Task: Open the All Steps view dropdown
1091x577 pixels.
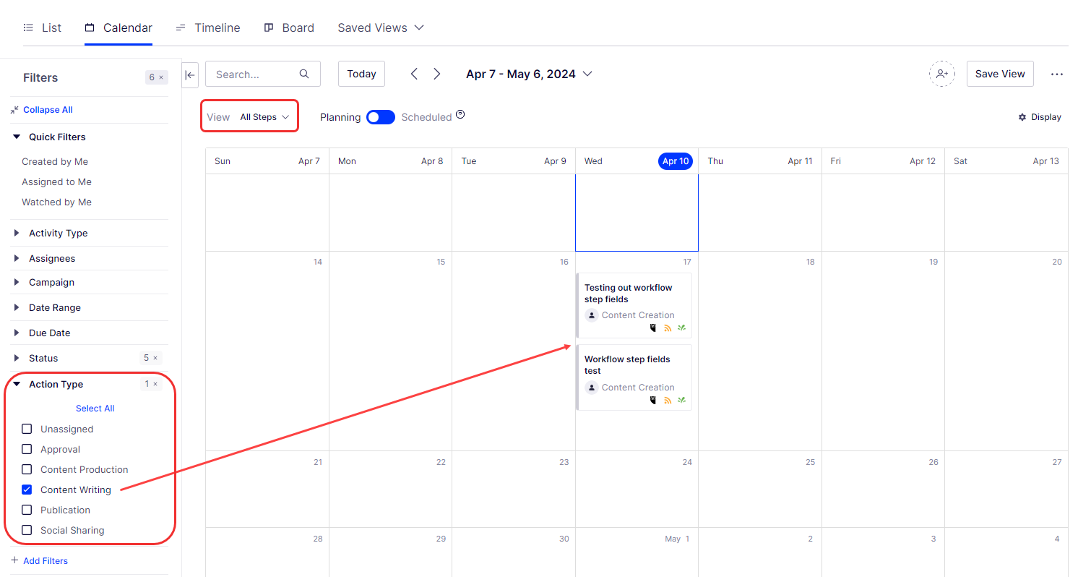Action: point(264,117)
